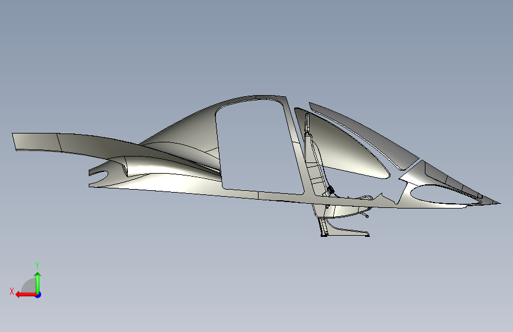Click the red X label of the triad

pyautogui.click(x=12, y=291)
